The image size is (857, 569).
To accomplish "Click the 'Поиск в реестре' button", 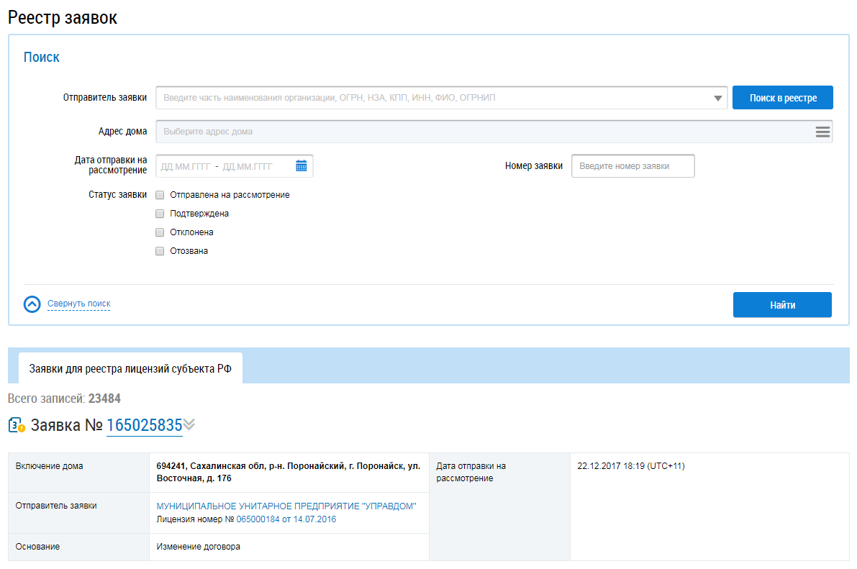I will pyautogui.click(x=783, y=98).
